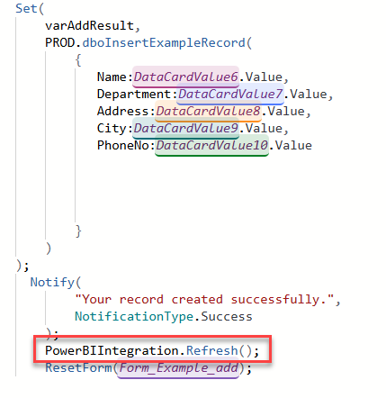Click the City parameter label
This screenshot has width=386, height=398.
[112, 128]
